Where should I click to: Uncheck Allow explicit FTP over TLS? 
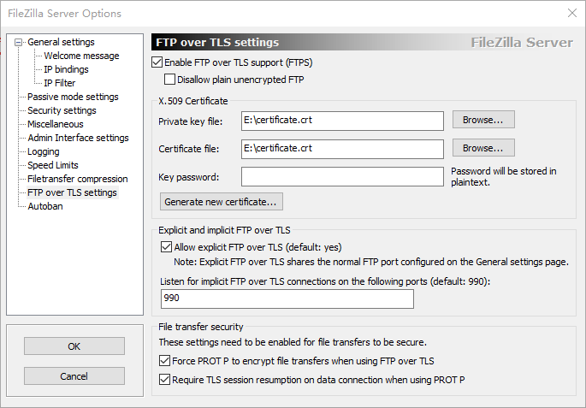[166, 247]
